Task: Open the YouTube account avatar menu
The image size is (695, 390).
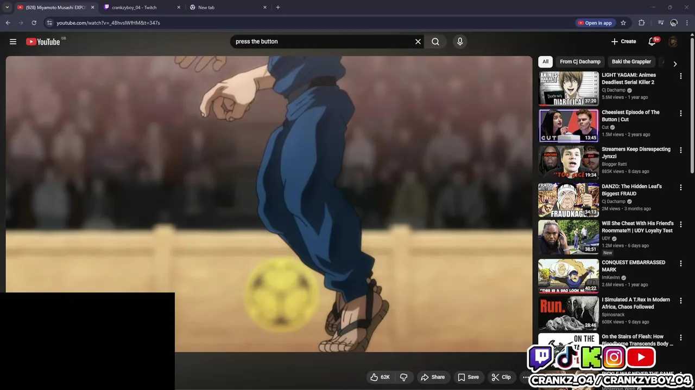Action: point(673,42)
